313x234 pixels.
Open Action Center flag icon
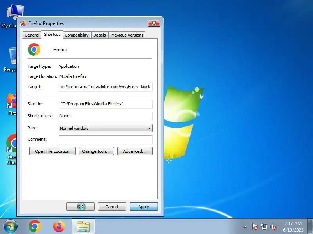254,227
